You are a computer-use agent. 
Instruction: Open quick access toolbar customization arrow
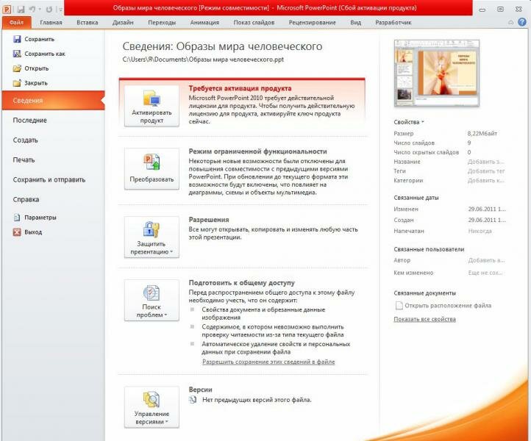tap(60, 10)
